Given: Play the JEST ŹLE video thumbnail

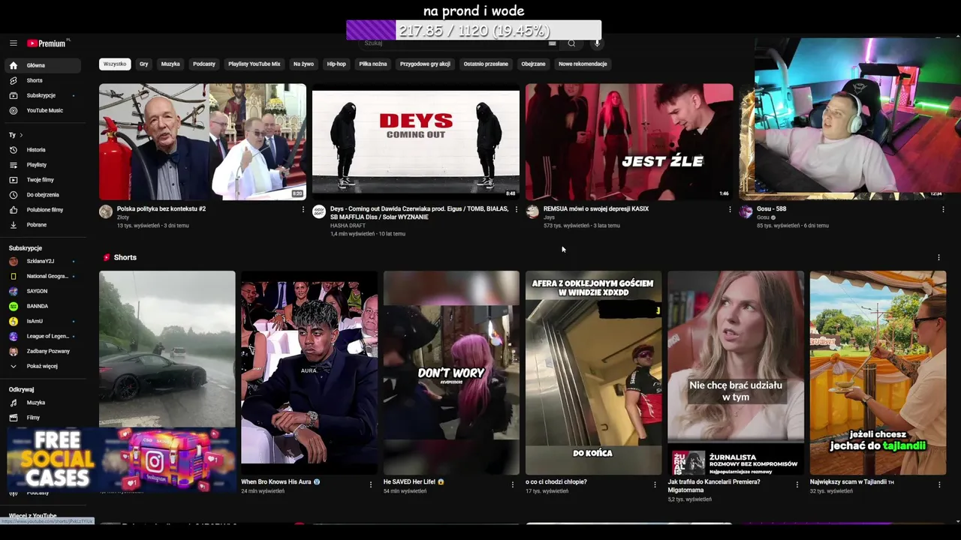Looking at the screenshot, I should 629,142.
